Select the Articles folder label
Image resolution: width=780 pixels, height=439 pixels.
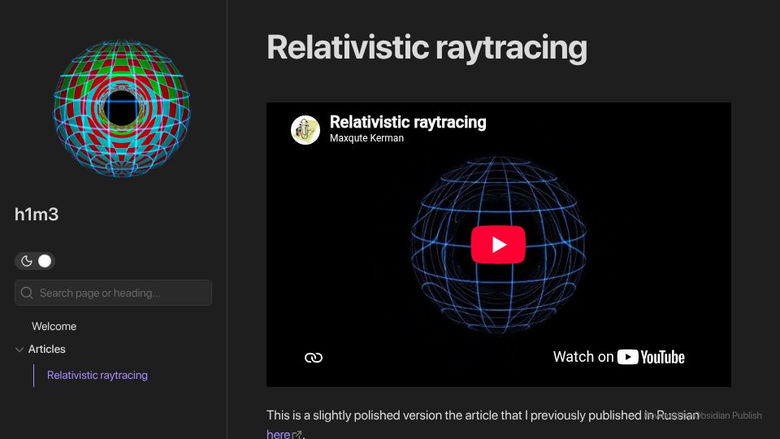47,350
